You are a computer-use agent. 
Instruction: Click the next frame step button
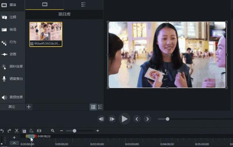click(112, 119)
